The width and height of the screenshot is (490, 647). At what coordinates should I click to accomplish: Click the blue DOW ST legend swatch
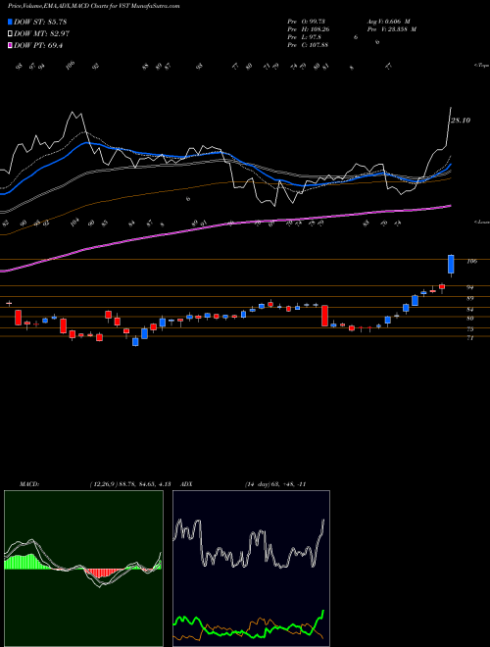[x=11, y=22]
